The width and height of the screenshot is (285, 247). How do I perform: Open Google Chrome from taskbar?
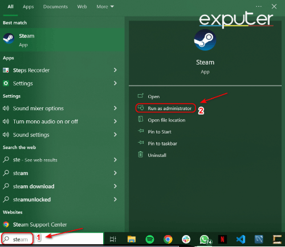click(168, 239)
